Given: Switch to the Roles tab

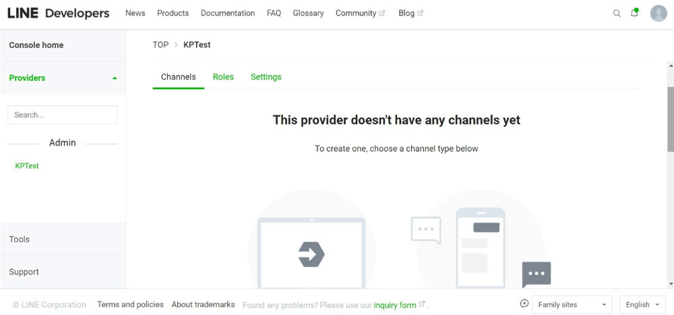Looking at the screenshot, I should coord(224,77).
